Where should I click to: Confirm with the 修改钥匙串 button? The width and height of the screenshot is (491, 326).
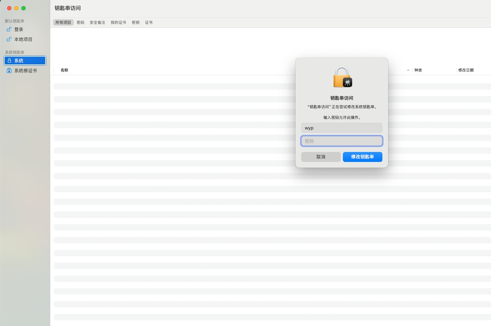pyautogui.click(x=362, y=157)
